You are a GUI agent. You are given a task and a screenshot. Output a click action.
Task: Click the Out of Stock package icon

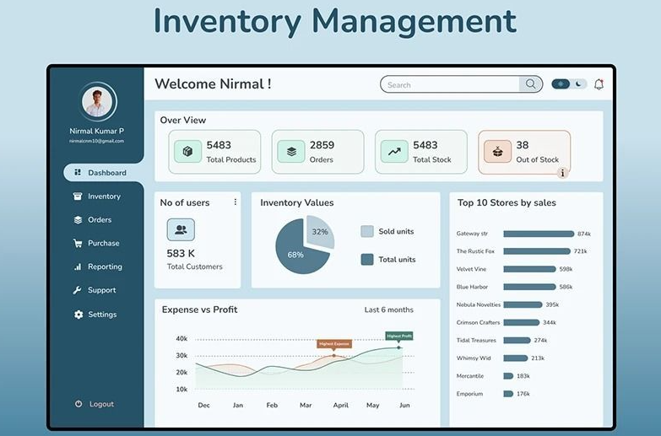(x=497, y=151)
